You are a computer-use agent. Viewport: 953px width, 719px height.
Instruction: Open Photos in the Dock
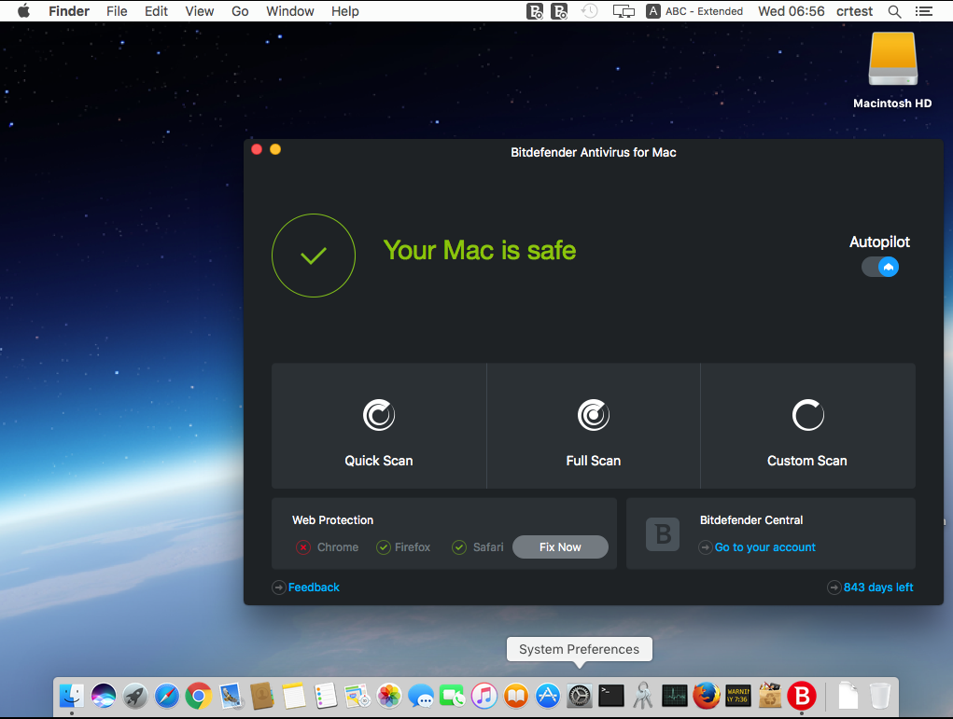point(389,696)
